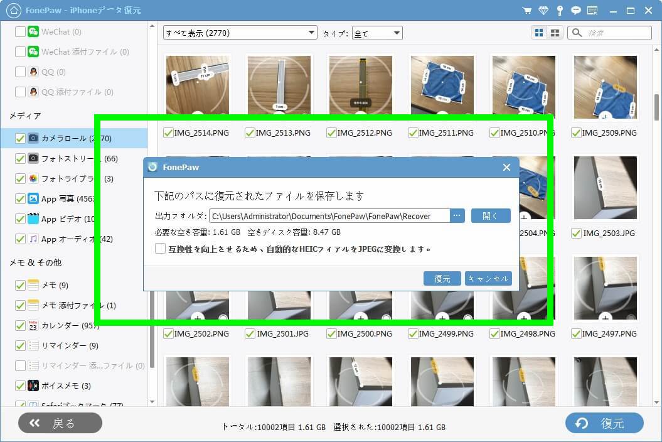
Task: Open the すべて表示 (2770) dropdown
Action: [x=240, y=33]
